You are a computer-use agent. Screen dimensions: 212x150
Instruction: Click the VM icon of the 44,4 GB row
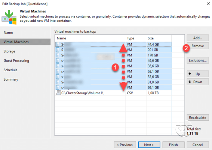(58, 44)
